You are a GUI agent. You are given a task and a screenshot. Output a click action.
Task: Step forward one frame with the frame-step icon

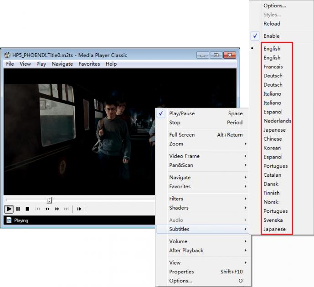(x=79, y=209)
